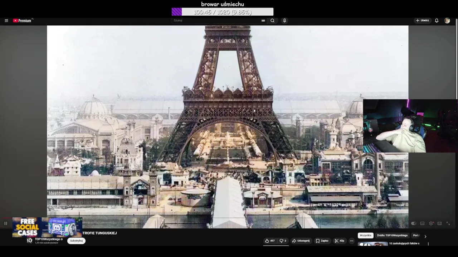The image size is (458, 257).
Task: Share the video via Udostępnij
Action: tap(301, 241)
